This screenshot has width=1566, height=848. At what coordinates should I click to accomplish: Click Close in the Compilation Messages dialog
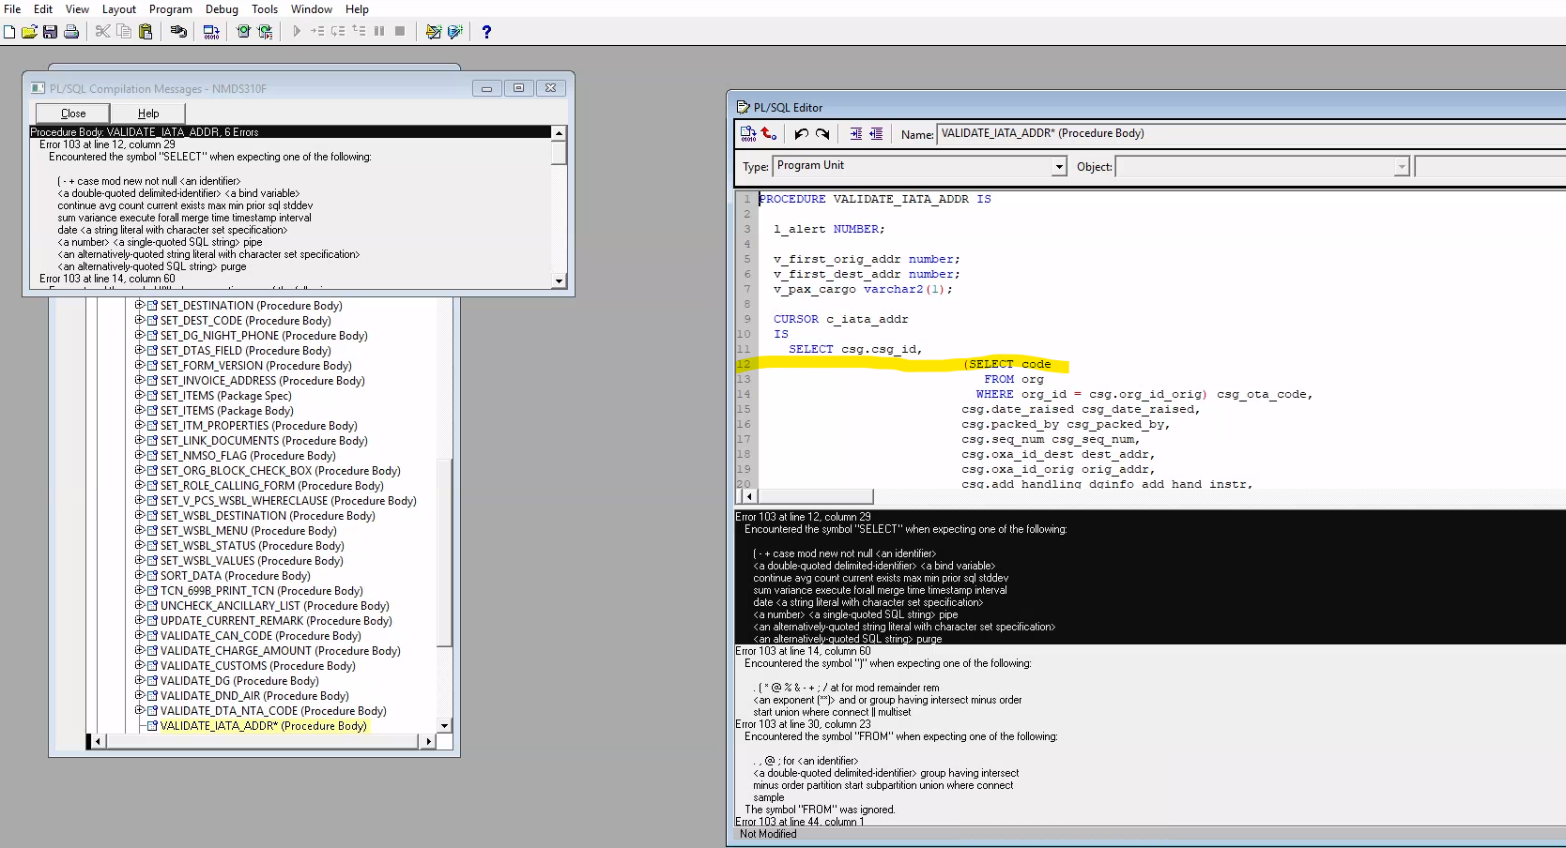coord(71,113)
